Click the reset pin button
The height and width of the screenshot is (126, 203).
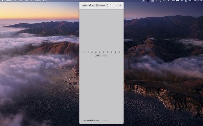pyautogui.click(x=105, y=120)
